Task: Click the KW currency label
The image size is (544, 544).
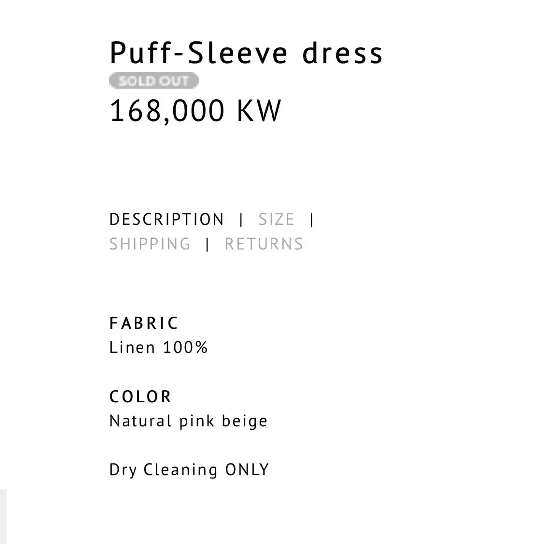Action: click(259, 111)
